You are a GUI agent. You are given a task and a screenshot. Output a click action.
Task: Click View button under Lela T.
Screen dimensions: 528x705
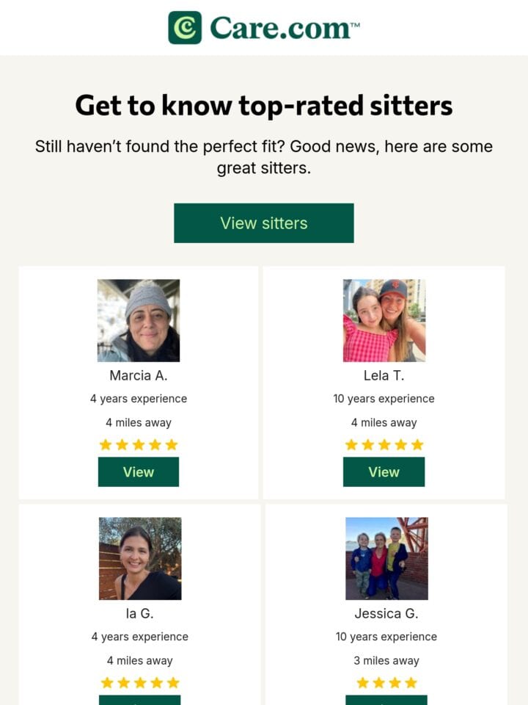(x=384, y=471)
